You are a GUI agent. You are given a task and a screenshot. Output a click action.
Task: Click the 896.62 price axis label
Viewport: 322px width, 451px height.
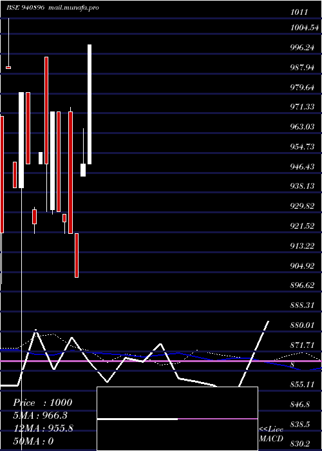pos(302,285)
